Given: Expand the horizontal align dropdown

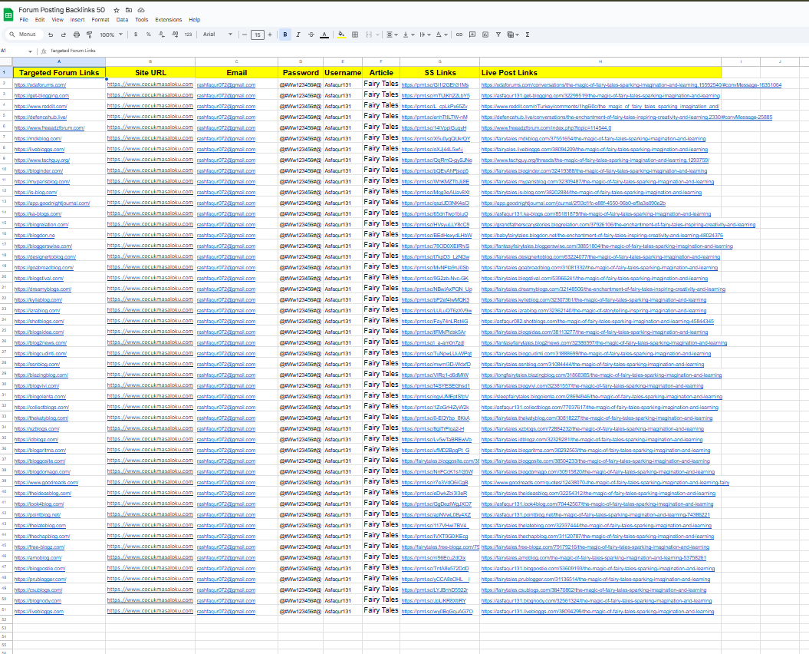Looking at the screenshot, I should click(x=396, y=35).
